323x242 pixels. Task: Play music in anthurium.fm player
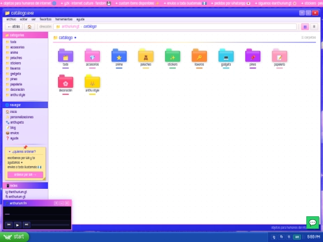pyautogui.click(x=17, y=225)
